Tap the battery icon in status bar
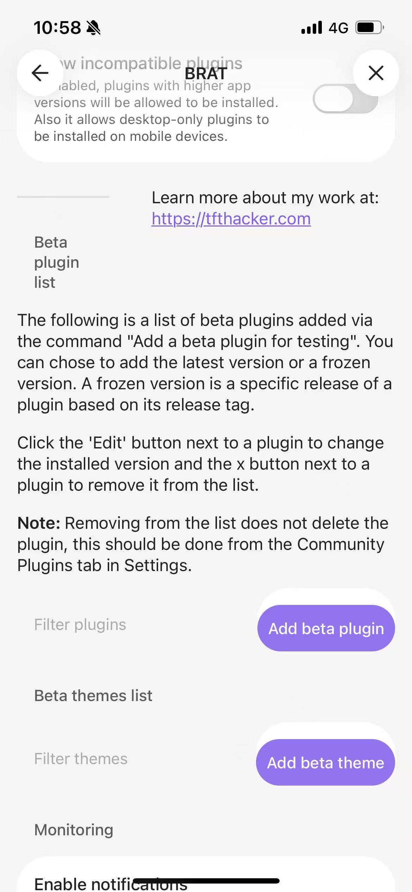Image resolution: width=412 pixels, height=892 pixels. 369,27
